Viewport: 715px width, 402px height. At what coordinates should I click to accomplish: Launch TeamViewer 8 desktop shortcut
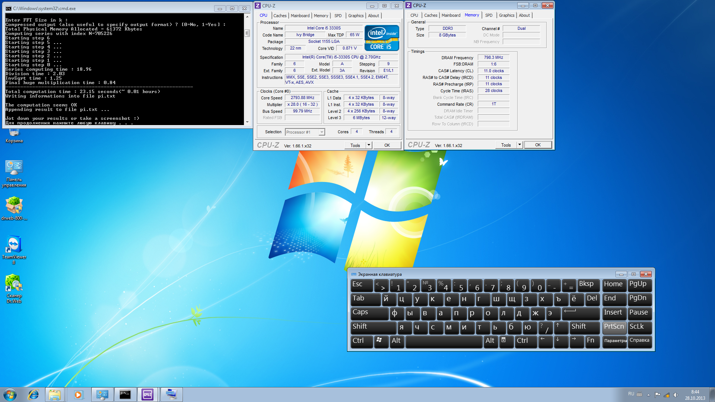tap(14, 250)
